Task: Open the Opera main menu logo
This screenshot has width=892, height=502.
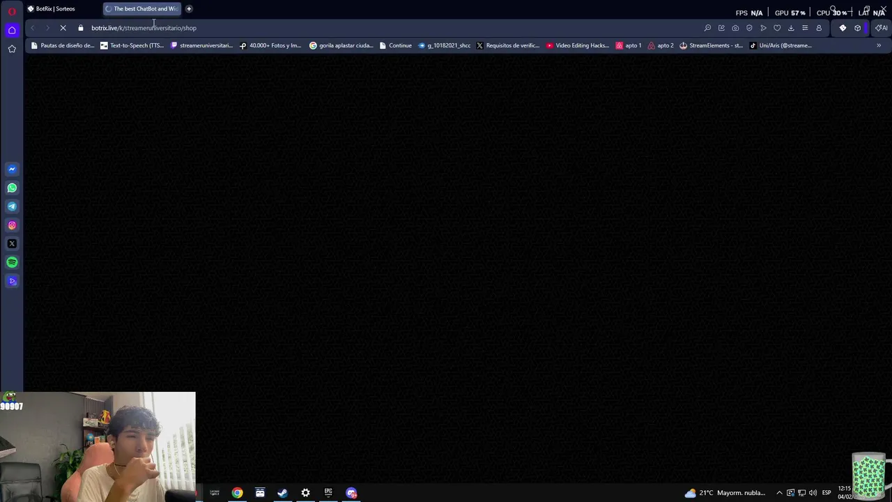Action: [x=12, y=10]
